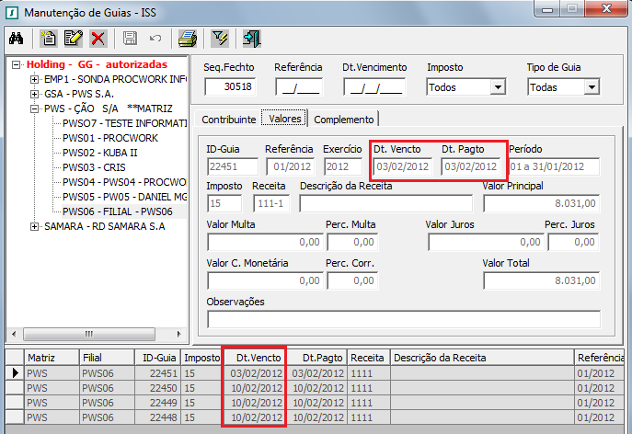Screen dimensions: 632x434
Task: Click the tree horizontal scrollbar thumb
Action: (x=89, y=334)
